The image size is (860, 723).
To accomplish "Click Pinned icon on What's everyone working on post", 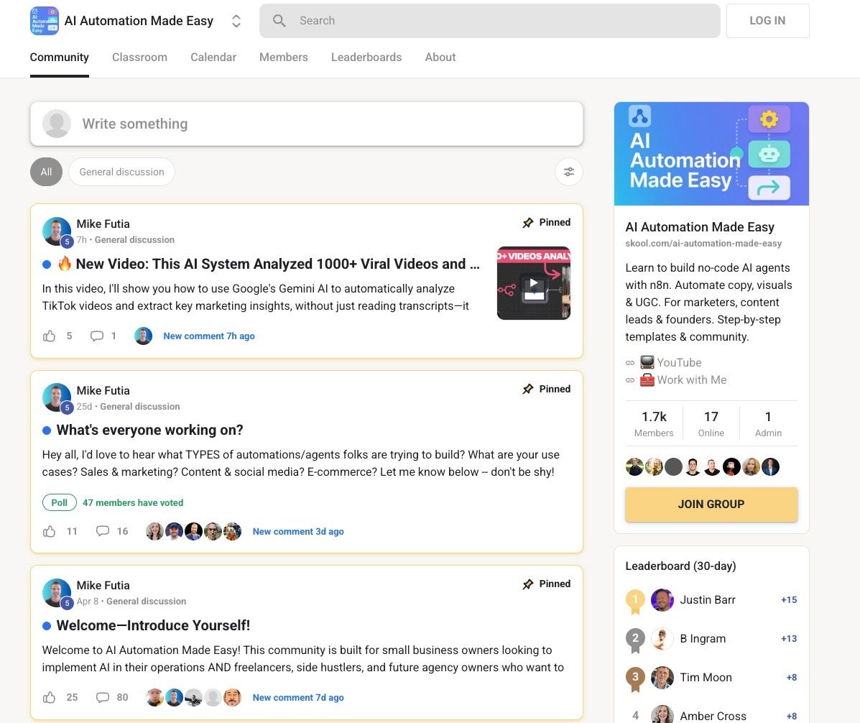I will click(528, 389).
